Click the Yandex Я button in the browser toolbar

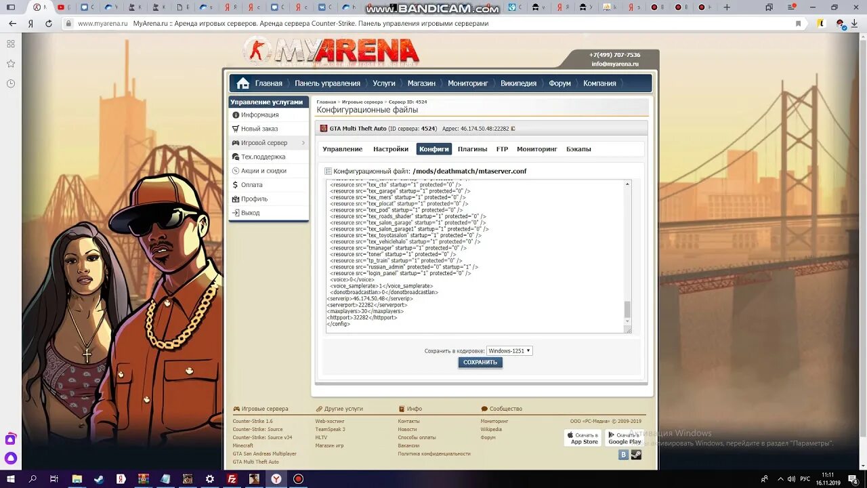pos(30,23)
